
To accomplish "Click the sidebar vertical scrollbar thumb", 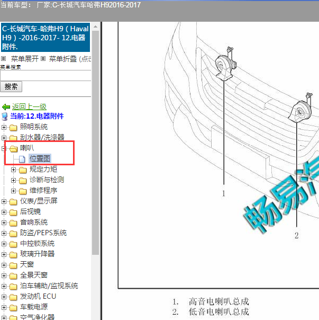I will pyautogui.click(x=95, y=143).
